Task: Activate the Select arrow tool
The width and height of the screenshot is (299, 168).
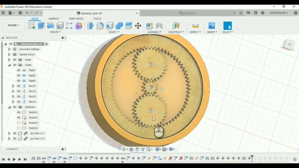Action: point(228,26)
